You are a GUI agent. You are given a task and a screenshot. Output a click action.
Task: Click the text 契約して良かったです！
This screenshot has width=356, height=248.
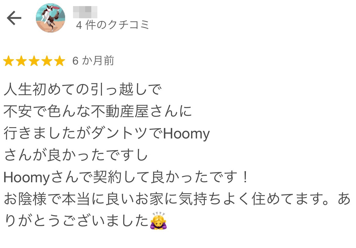coord(171,177)
